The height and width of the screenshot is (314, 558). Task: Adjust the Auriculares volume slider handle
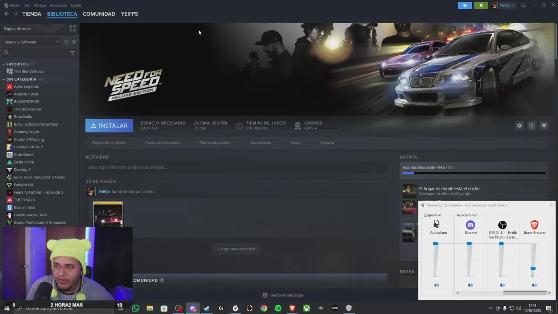(x=436, y=244)
